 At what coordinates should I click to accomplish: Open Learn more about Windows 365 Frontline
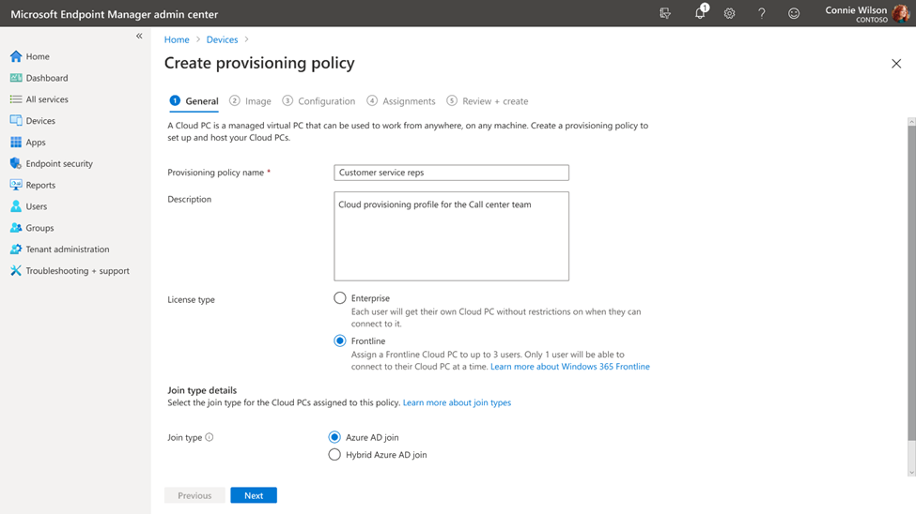569,367
